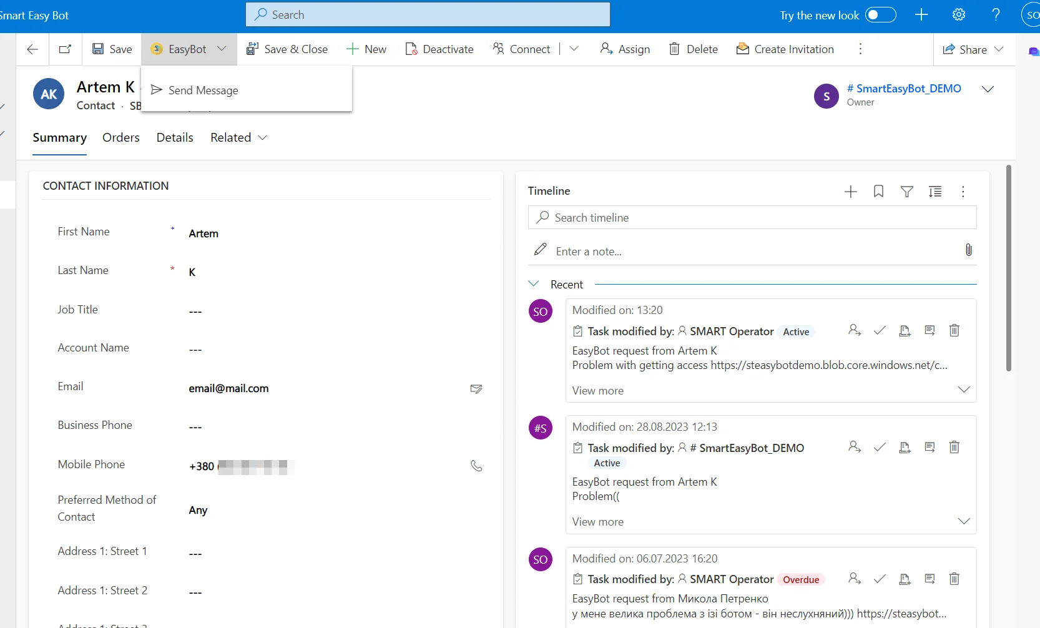Click the Search timeline field
The width and height of the screenshot is (1040, 628).
[x=752, y=218]
